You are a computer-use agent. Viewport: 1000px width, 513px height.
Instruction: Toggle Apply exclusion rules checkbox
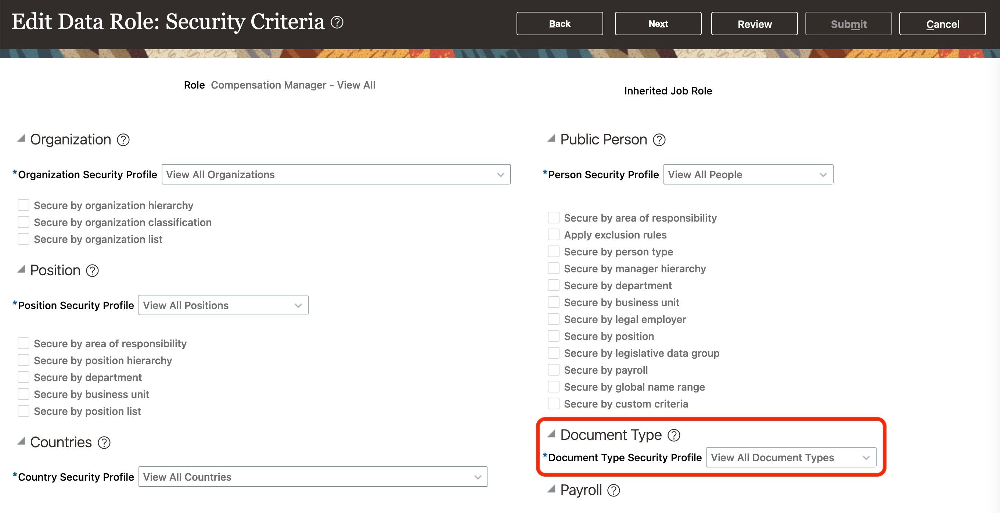(554, 234)
